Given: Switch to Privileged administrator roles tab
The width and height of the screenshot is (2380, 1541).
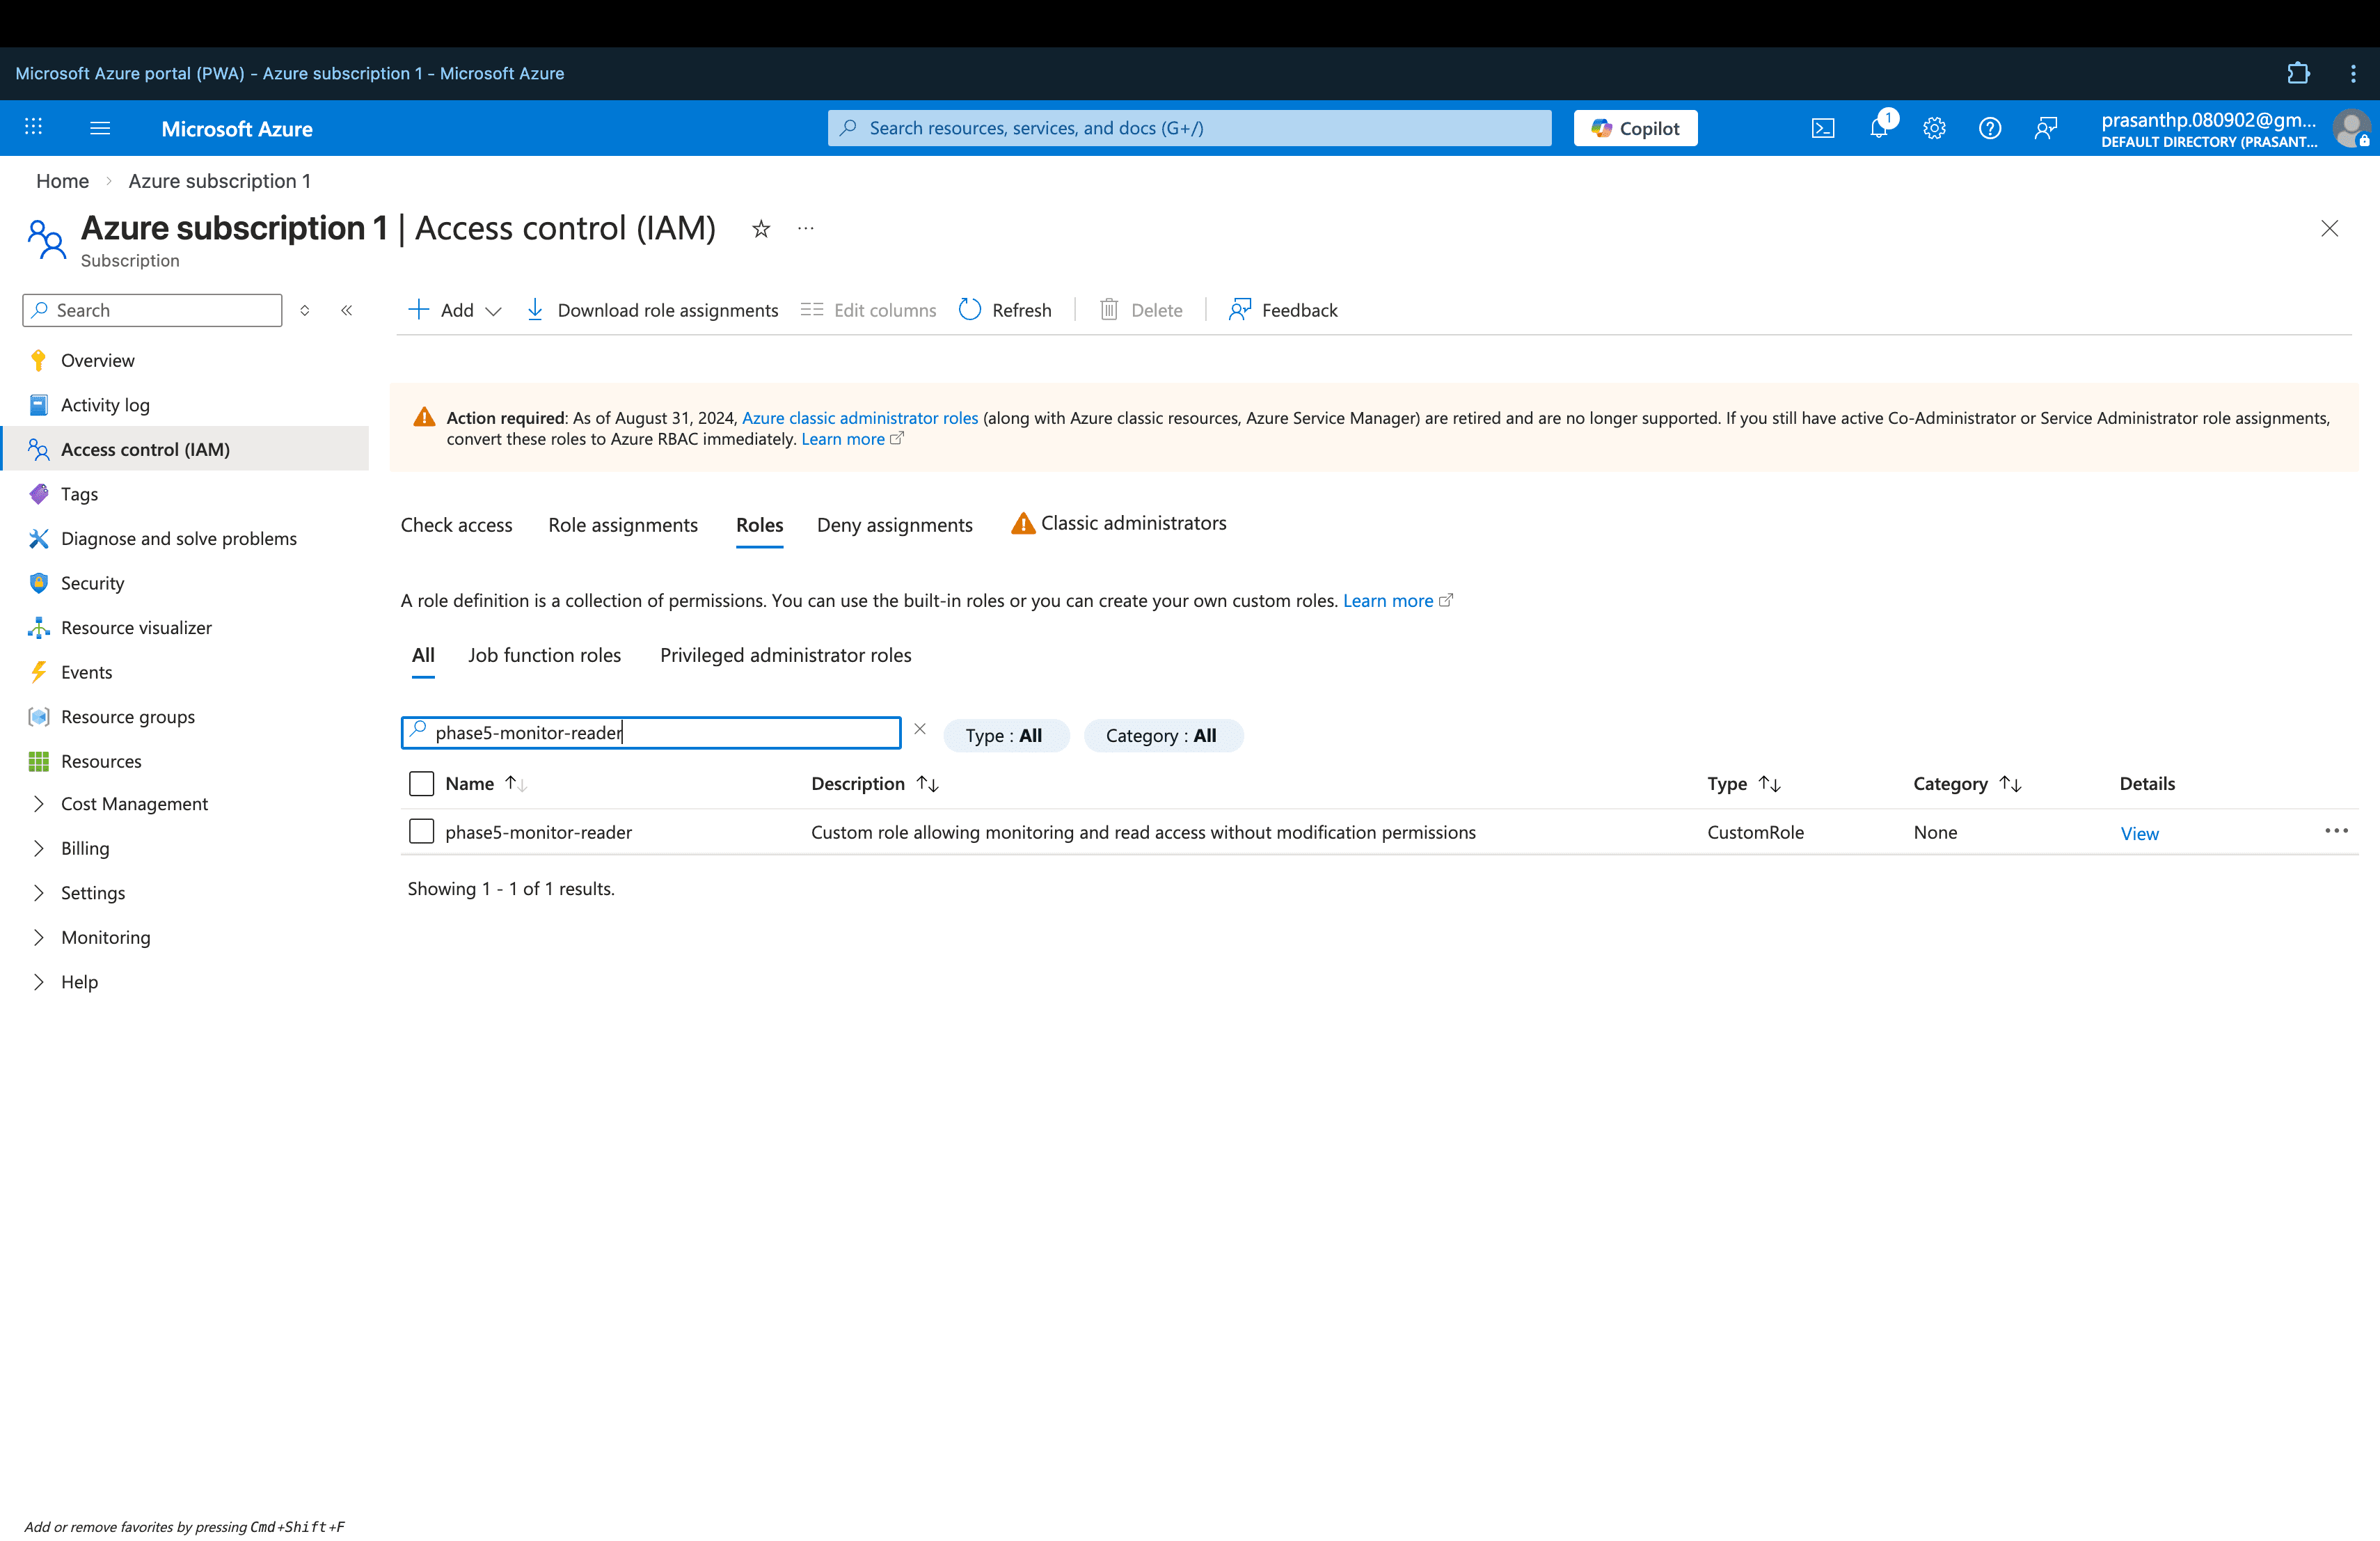Looking at the screenshot, I should point(785,655).
